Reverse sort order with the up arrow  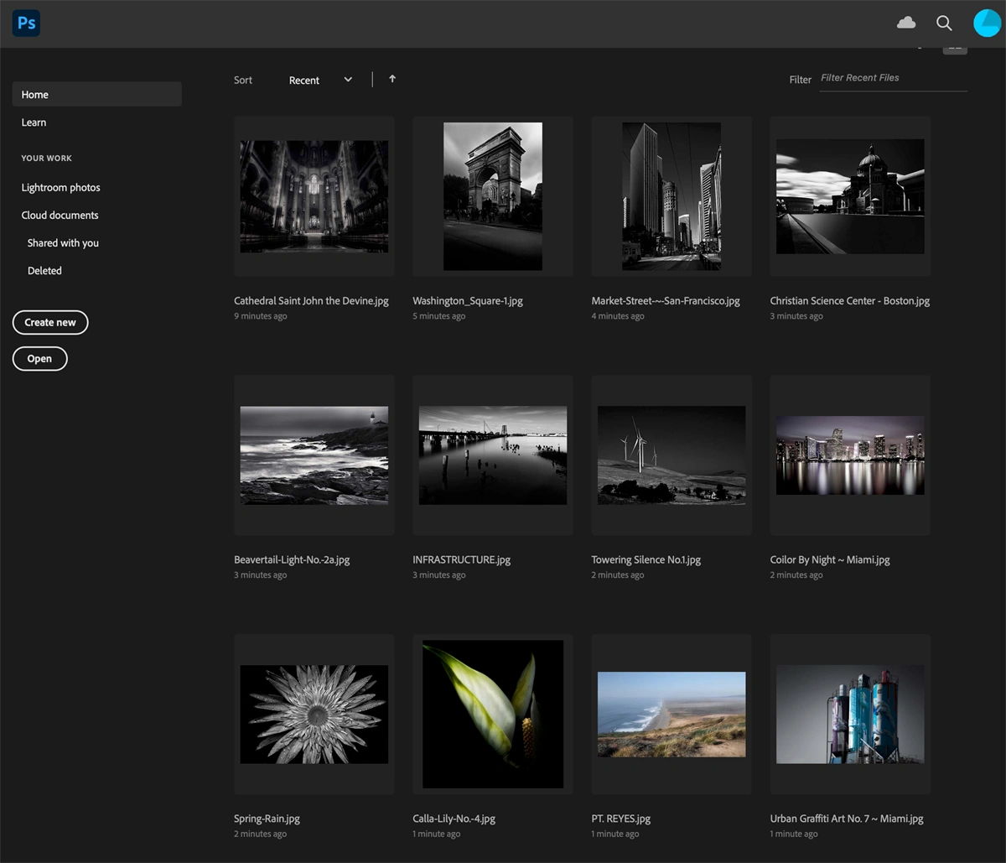(x=392, y=79)
